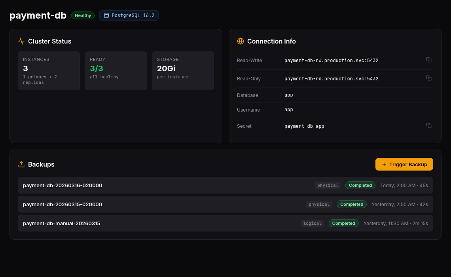
Task: Click the payment-db page title
Action: 38,15
